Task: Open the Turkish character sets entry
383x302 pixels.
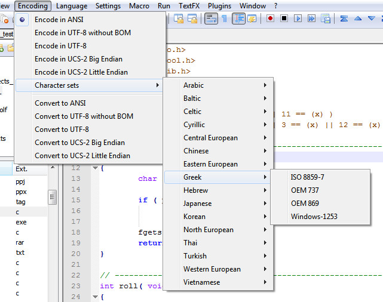Action: click(218, 256)
